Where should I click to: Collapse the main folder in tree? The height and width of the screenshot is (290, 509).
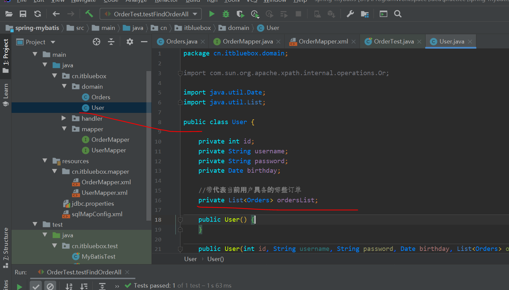click(35, 54)
